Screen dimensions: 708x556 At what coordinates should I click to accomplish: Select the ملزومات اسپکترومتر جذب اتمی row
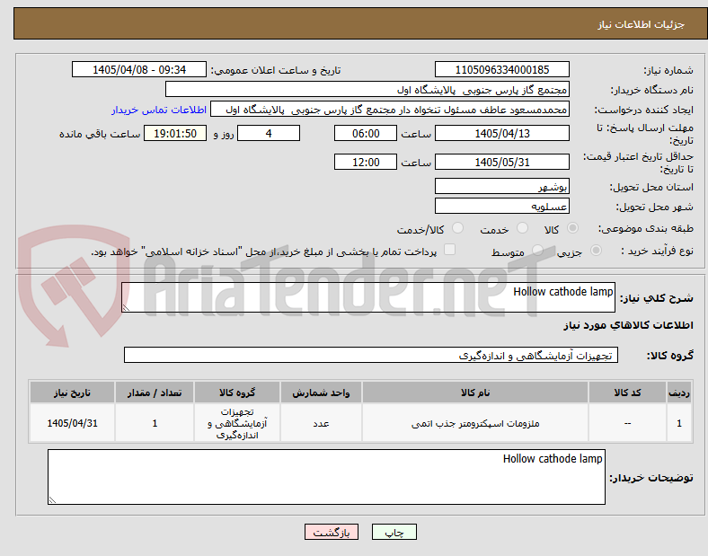click(360, 423)
